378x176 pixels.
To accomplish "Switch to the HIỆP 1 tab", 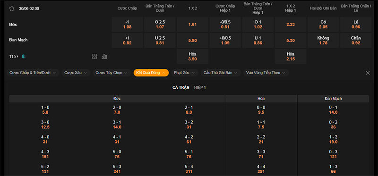I will pyautogui.click(x=200, y=87).
